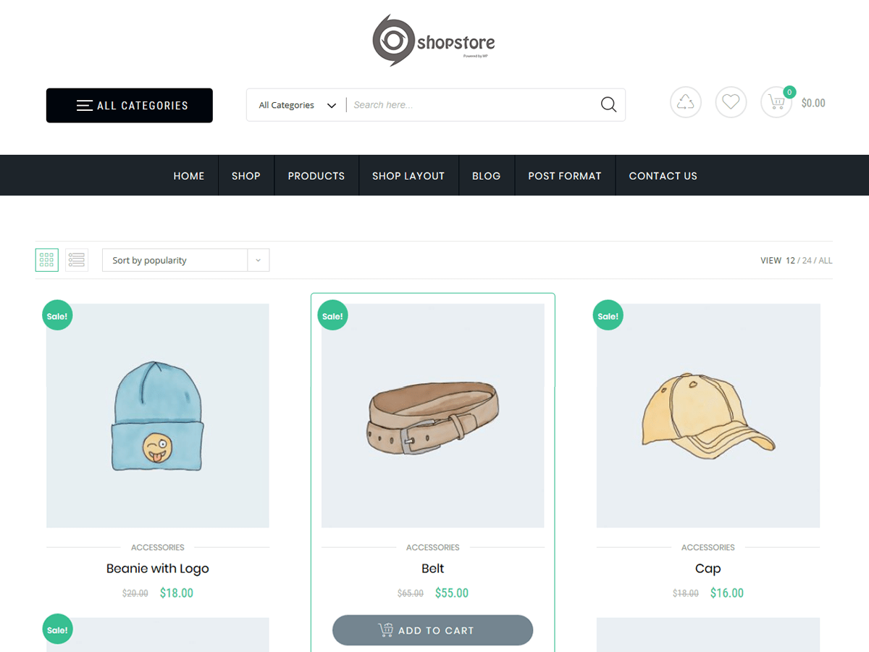
Task: Open the SHOP menu item
Action: pos(245,175)
